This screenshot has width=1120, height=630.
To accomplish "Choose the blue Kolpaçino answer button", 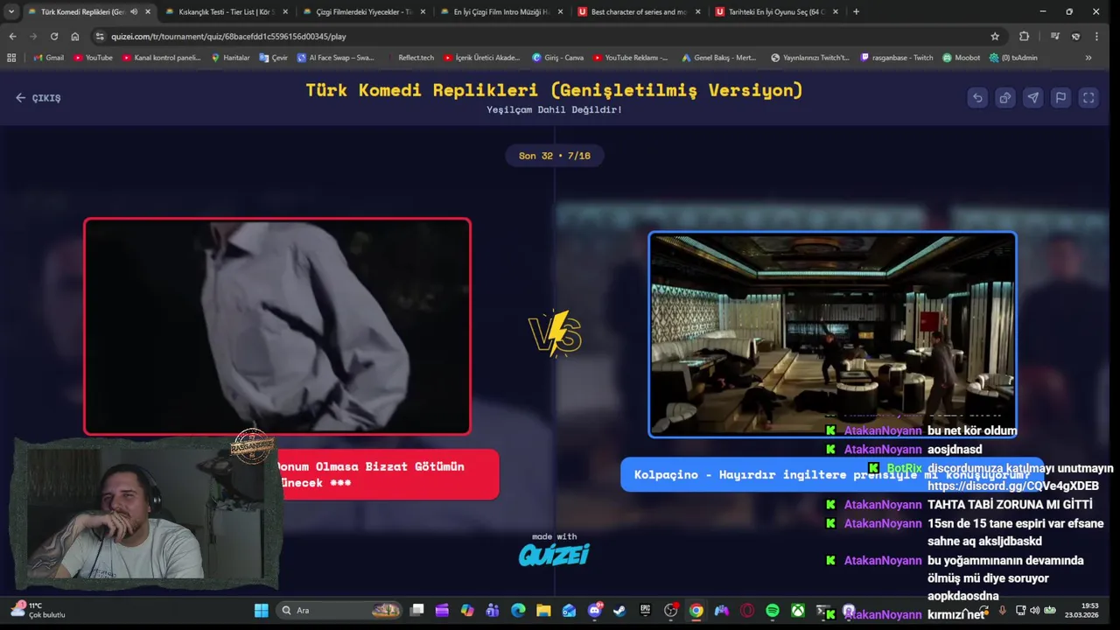I will pos(831,474).
